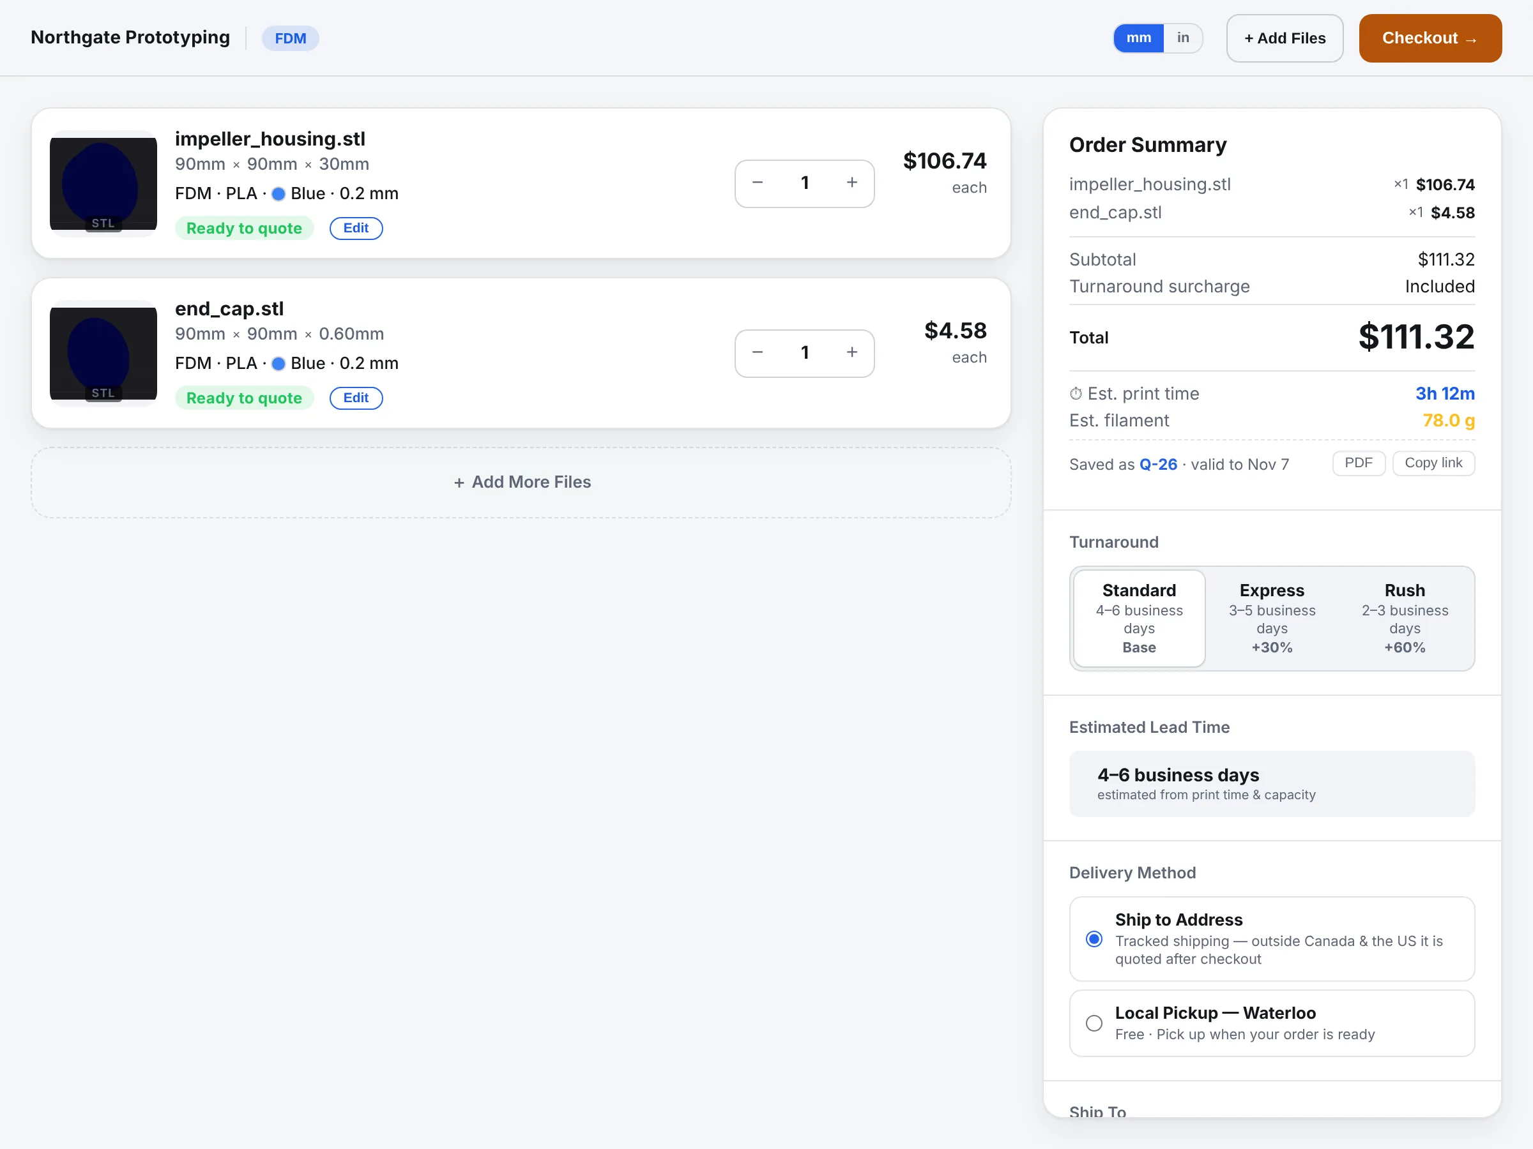Edit impeller_housing.stl settings
Viewport: 1533px width, 1149px height.
[356, 228]
